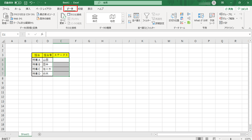Switch to ホーム tab
252x140 pixels.
18,9
